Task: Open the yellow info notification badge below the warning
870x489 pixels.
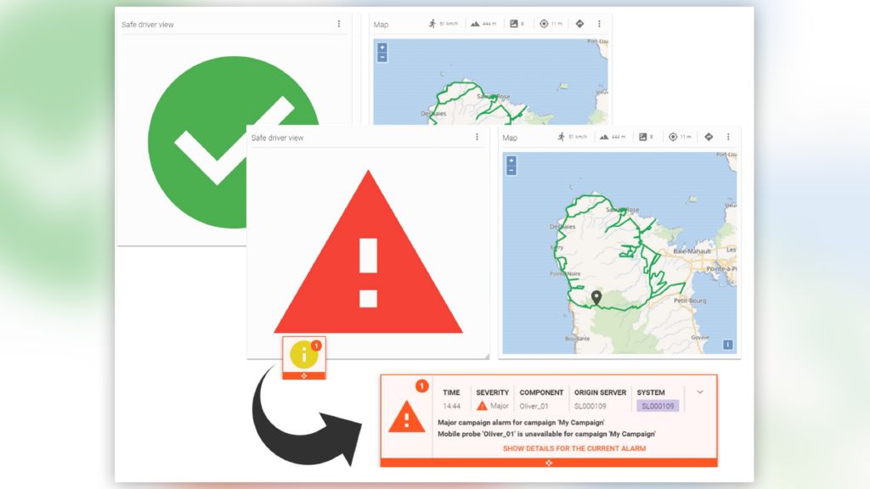Action: coord(303,355)
